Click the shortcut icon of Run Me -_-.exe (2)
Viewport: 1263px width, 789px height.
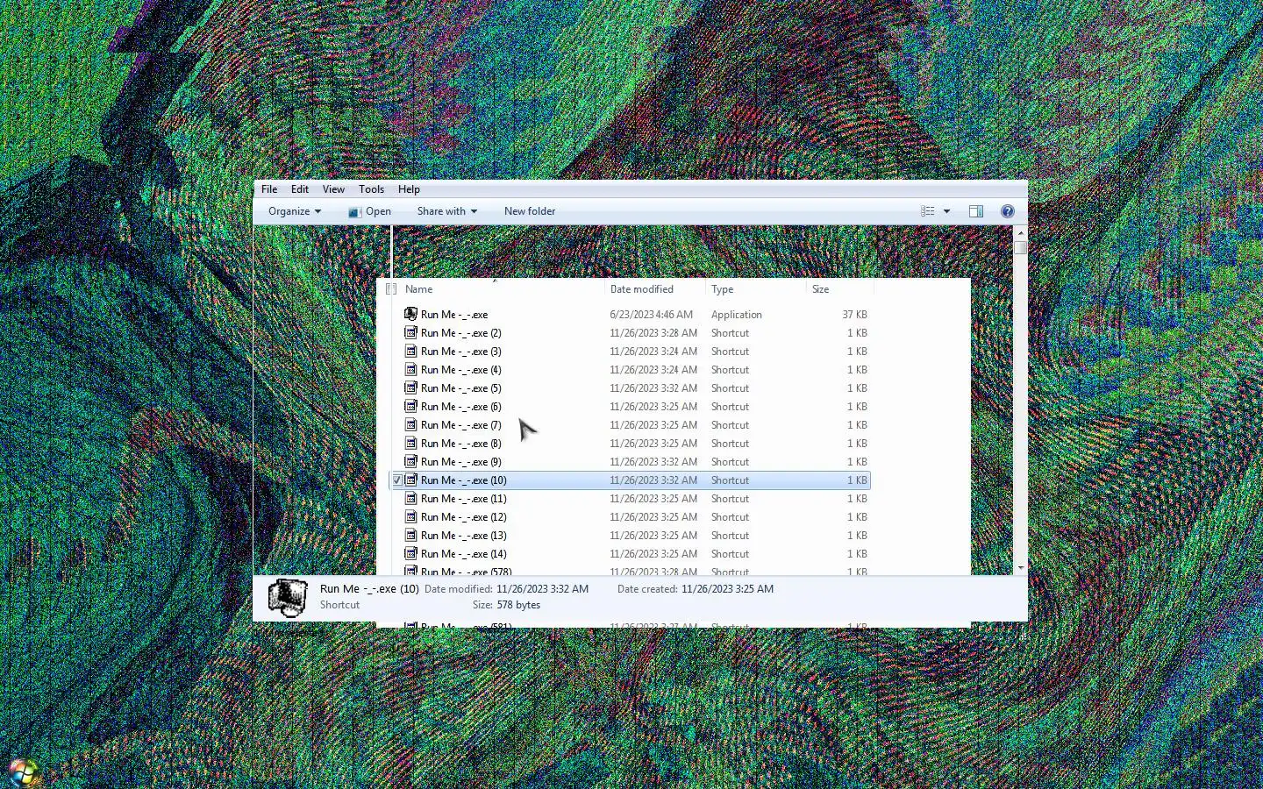point(410,332)
